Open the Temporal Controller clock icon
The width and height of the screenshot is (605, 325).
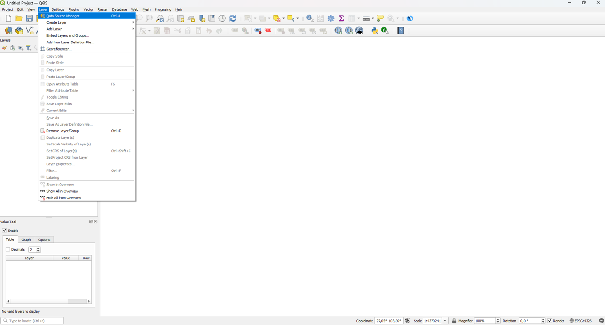(222, 18)
